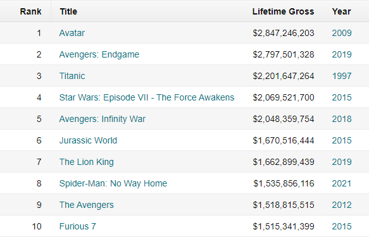The height and width of the screenshot is (237, 369).
Task: Click The Lion King title link
Action: point(86,162)
